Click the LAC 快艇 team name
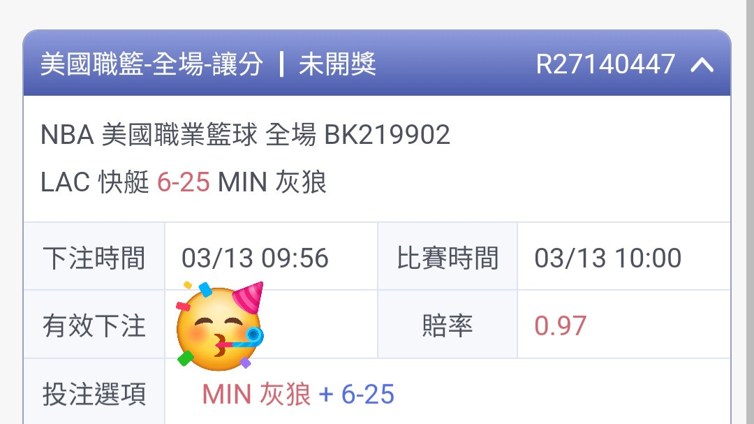Viewport: 754px width, 424px height. pyautogui.click(x=95, y=182)
